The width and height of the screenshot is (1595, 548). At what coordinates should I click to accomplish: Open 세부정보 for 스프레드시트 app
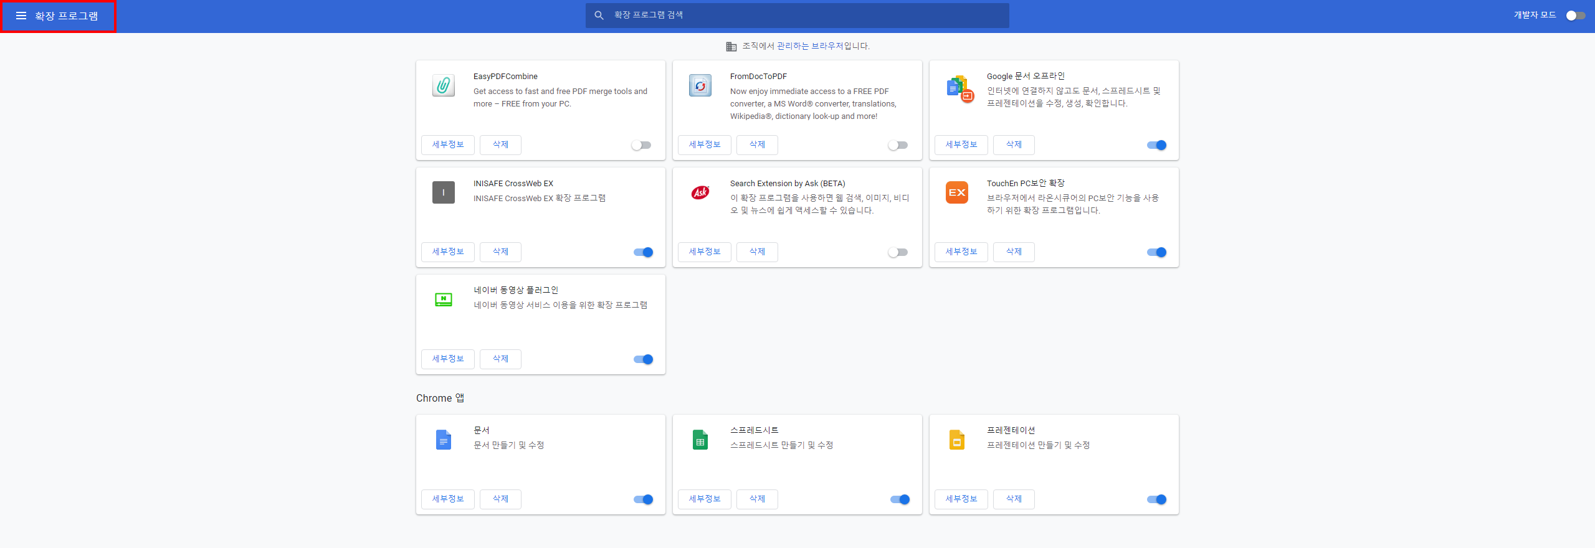coord(705,499)
